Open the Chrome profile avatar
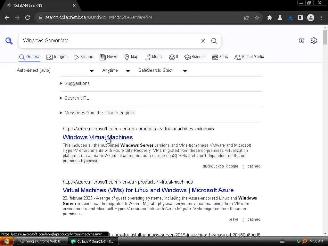 click(x=311, y=18)
